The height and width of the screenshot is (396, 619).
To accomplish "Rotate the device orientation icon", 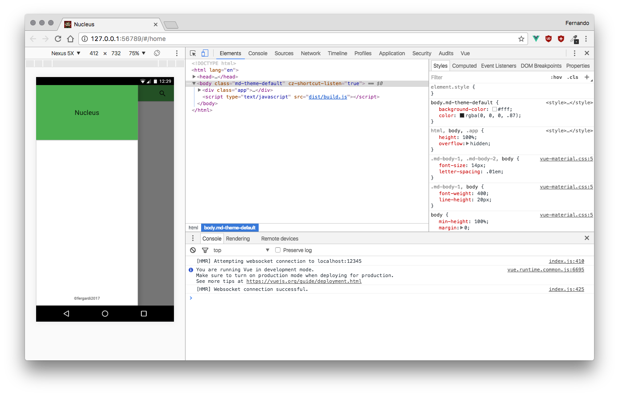I will (157, 53).
